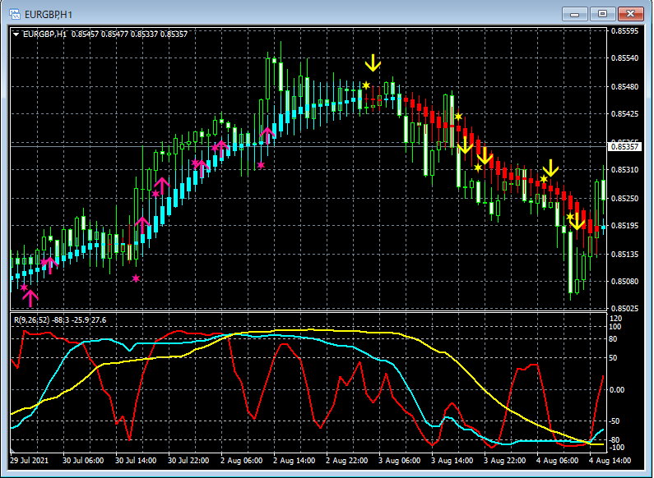Click the 100 level on indicator scale
The height and width of the screenshot is (478, 654).
[x=615, y=327]
